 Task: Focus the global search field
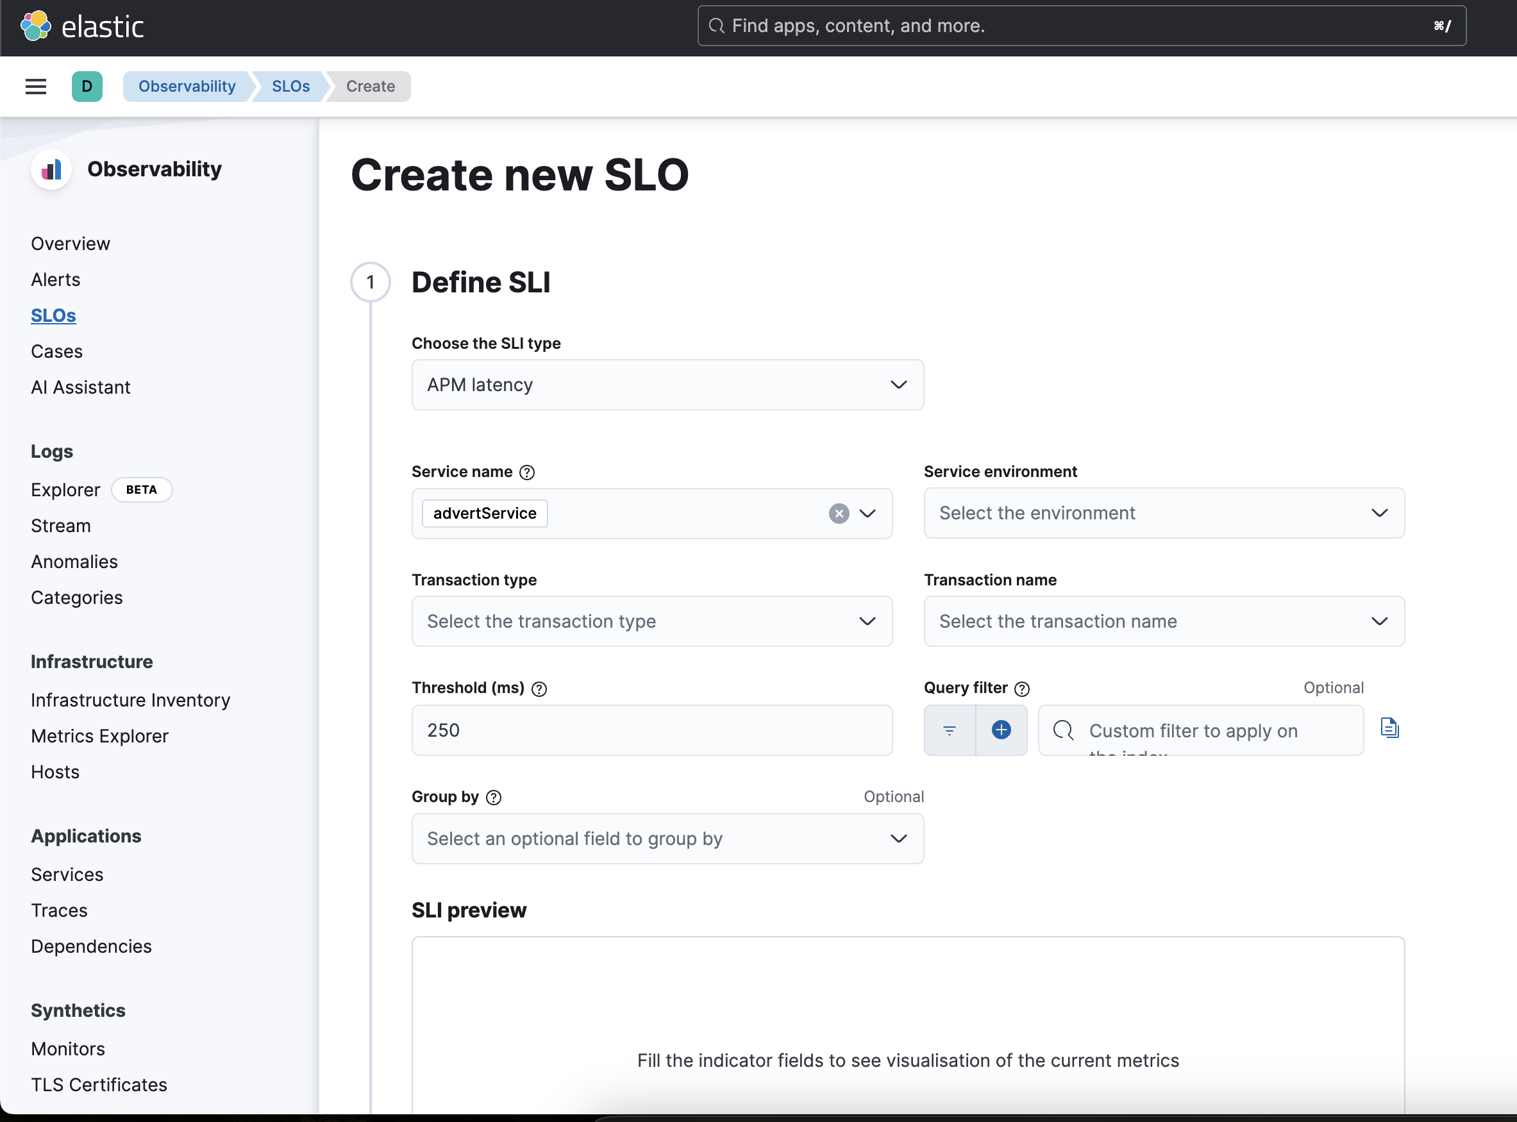(x=1081, y=26)
